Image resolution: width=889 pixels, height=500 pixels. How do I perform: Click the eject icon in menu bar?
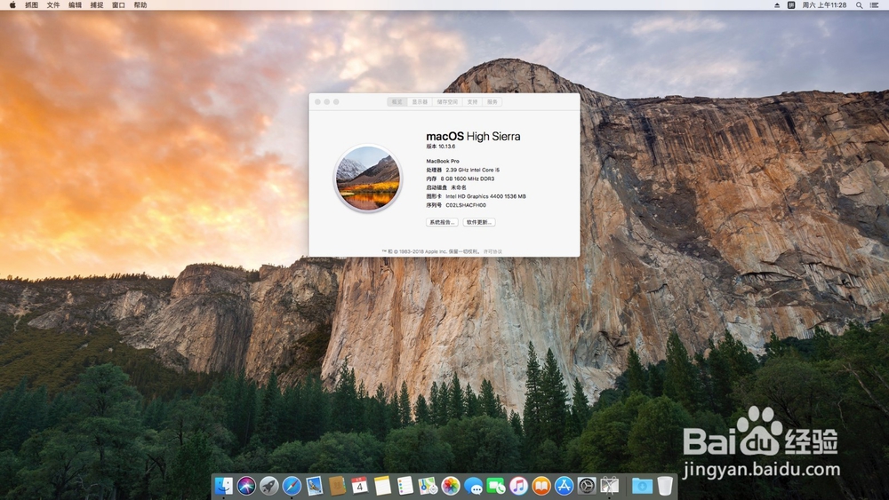tap(777, 4)
